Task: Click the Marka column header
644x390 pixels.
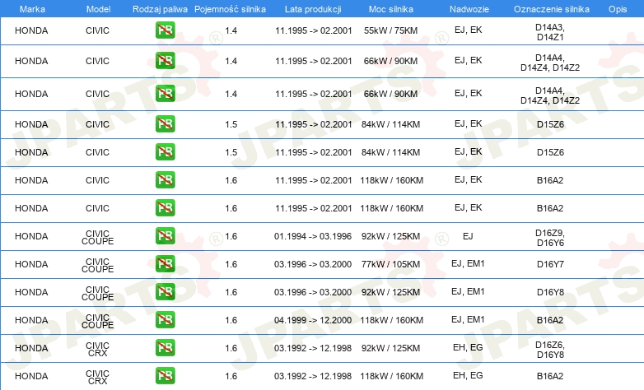Action: 32,9
